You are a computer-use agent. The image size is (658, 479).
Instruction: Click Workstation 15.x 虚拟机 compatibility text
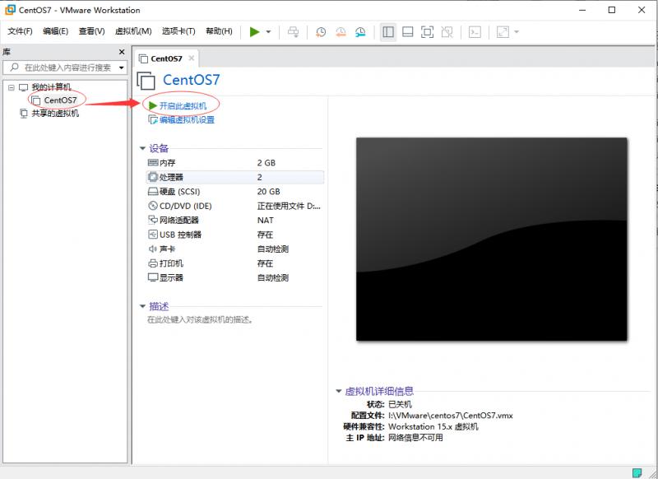point(433,426)
